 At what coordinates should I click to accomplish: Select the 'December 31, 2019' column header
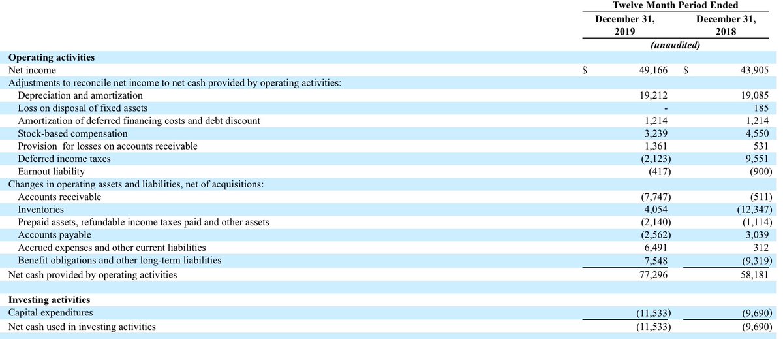625,25
